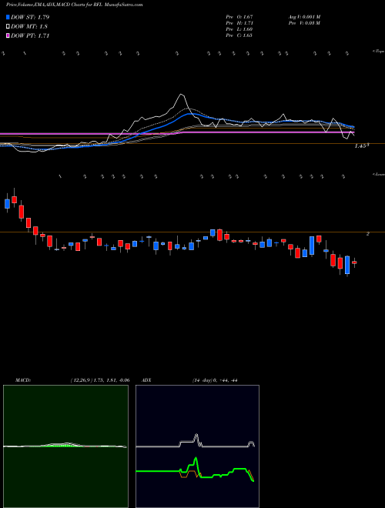Click the price axis label '2'
This screenshot has width=385, height=508.
[368, 233]
